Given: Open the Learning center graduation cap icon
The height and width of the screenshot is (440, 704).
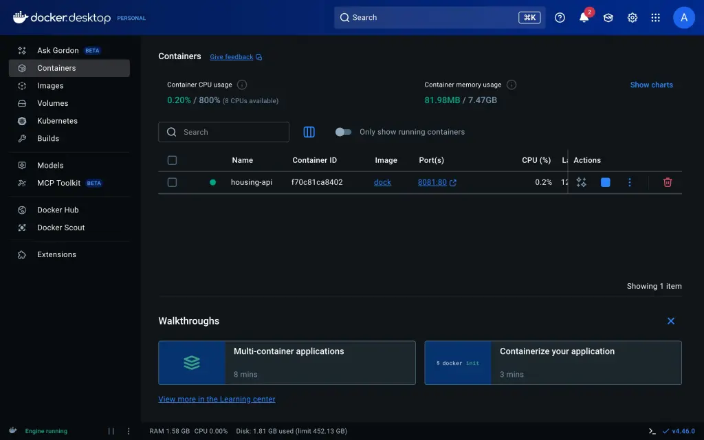Looking at the screenshot, I should [608, 17].
